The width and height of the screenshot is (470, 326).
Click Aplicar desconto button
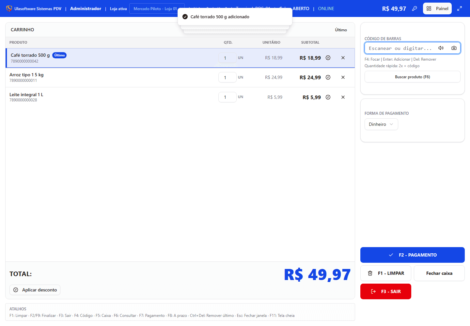point(35,290)
